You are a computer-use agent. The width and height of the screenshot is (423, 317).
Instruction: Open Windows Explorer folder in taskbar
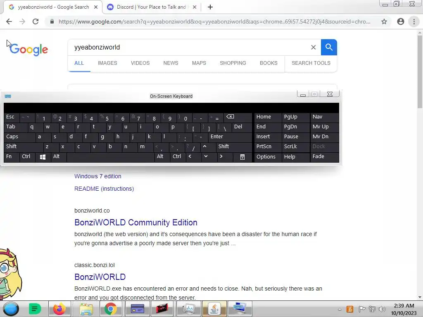[x=86, y=309]
